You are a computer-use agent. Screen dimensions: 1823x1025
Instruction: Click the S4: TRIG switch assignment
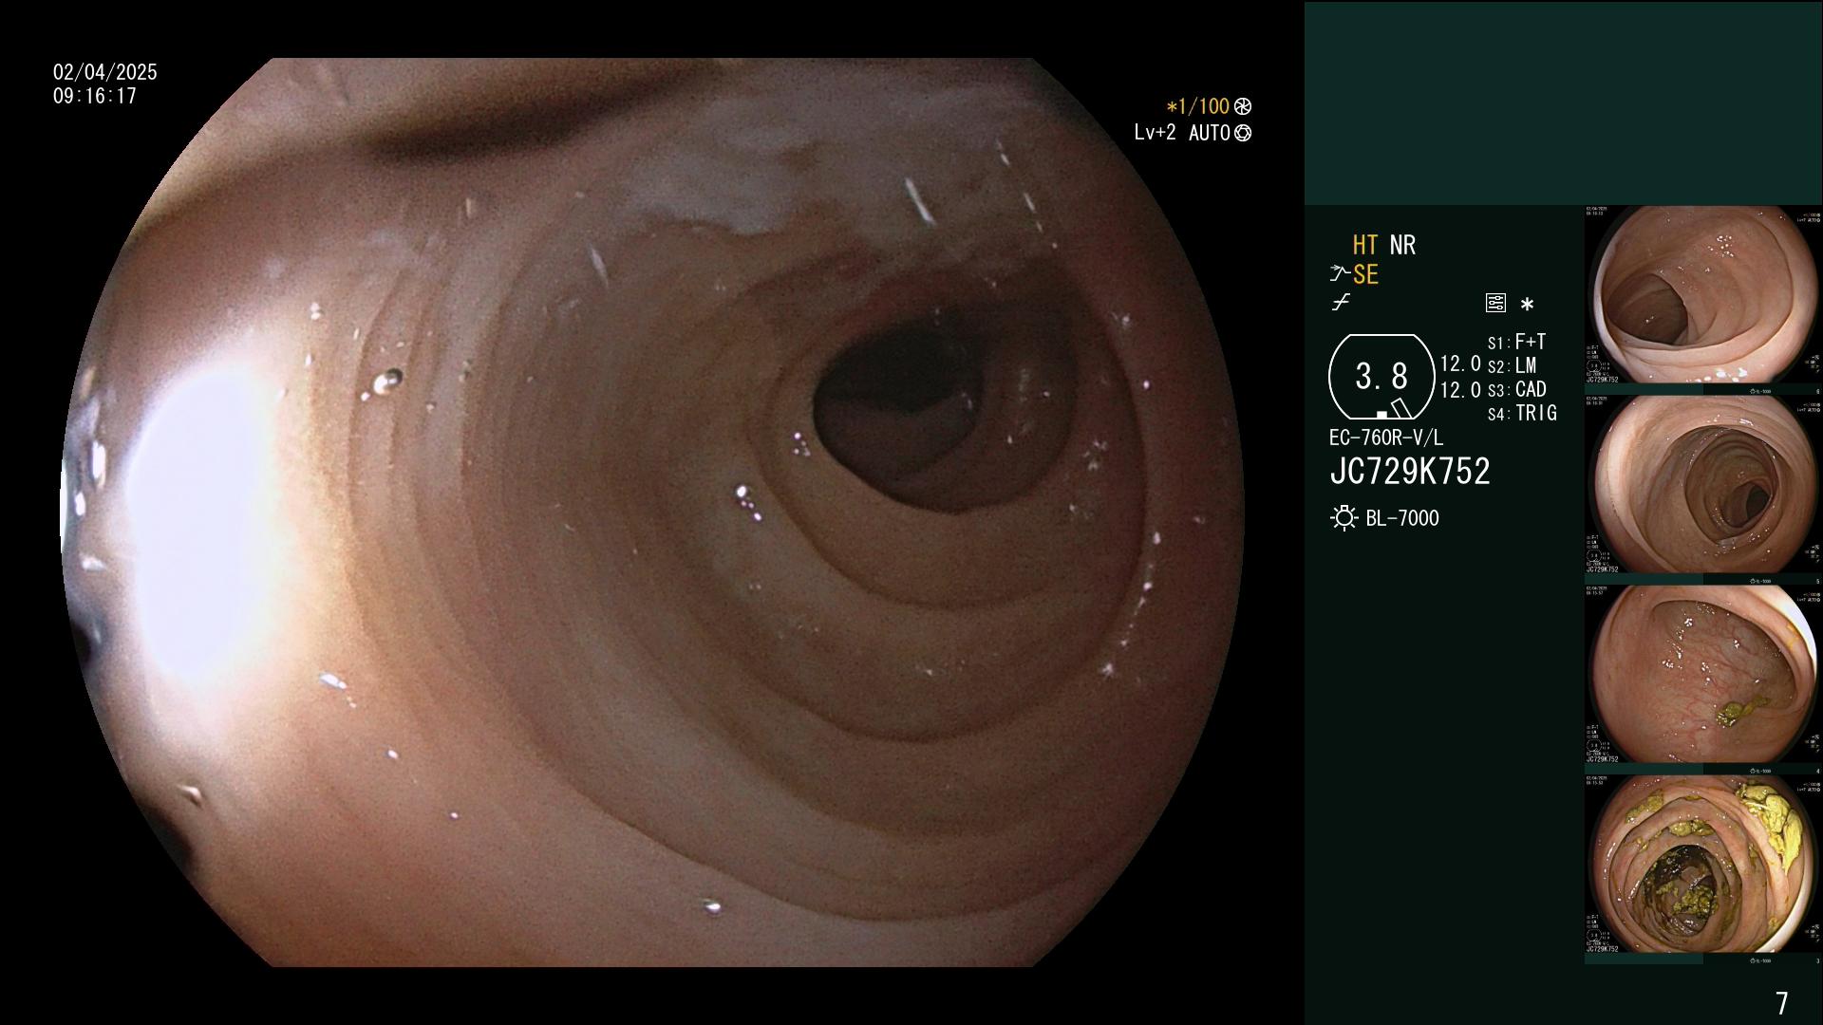(x=1522, y=413)
